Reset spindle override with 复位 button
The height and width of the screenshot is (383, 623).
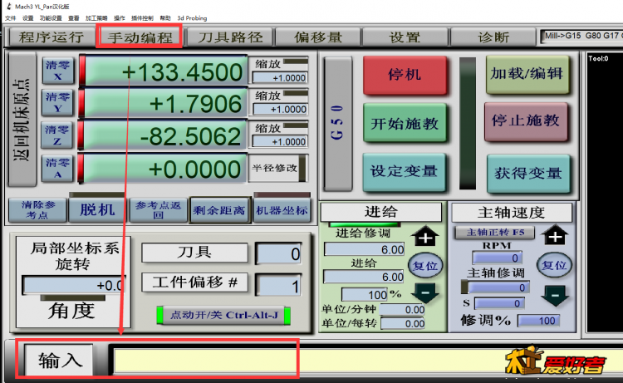(x=554, y=265)
